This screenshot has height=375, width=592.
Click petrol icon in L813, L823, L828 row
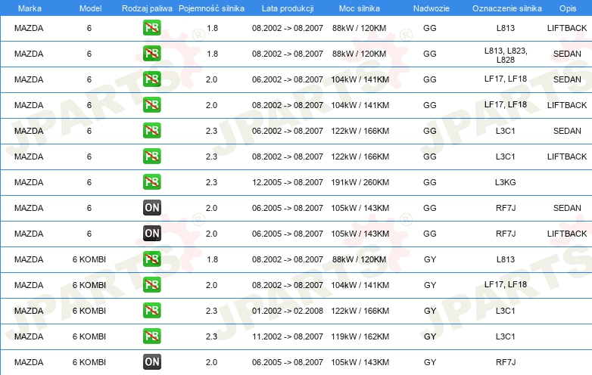[152, 54]
